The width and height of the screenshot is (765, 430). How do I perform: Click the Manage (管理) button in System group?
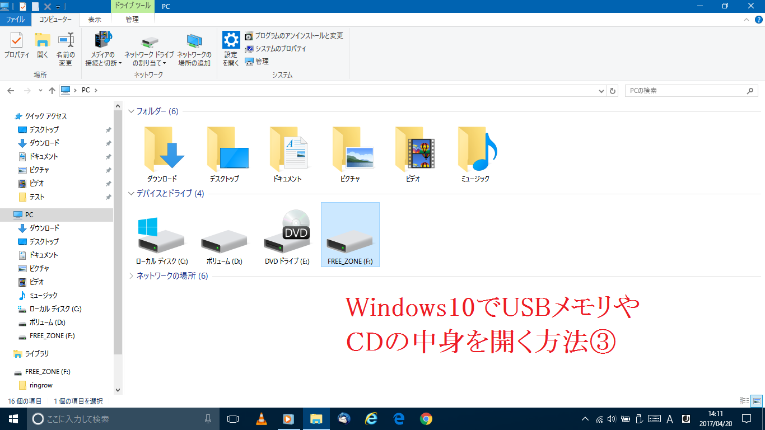tap(257, 62)
